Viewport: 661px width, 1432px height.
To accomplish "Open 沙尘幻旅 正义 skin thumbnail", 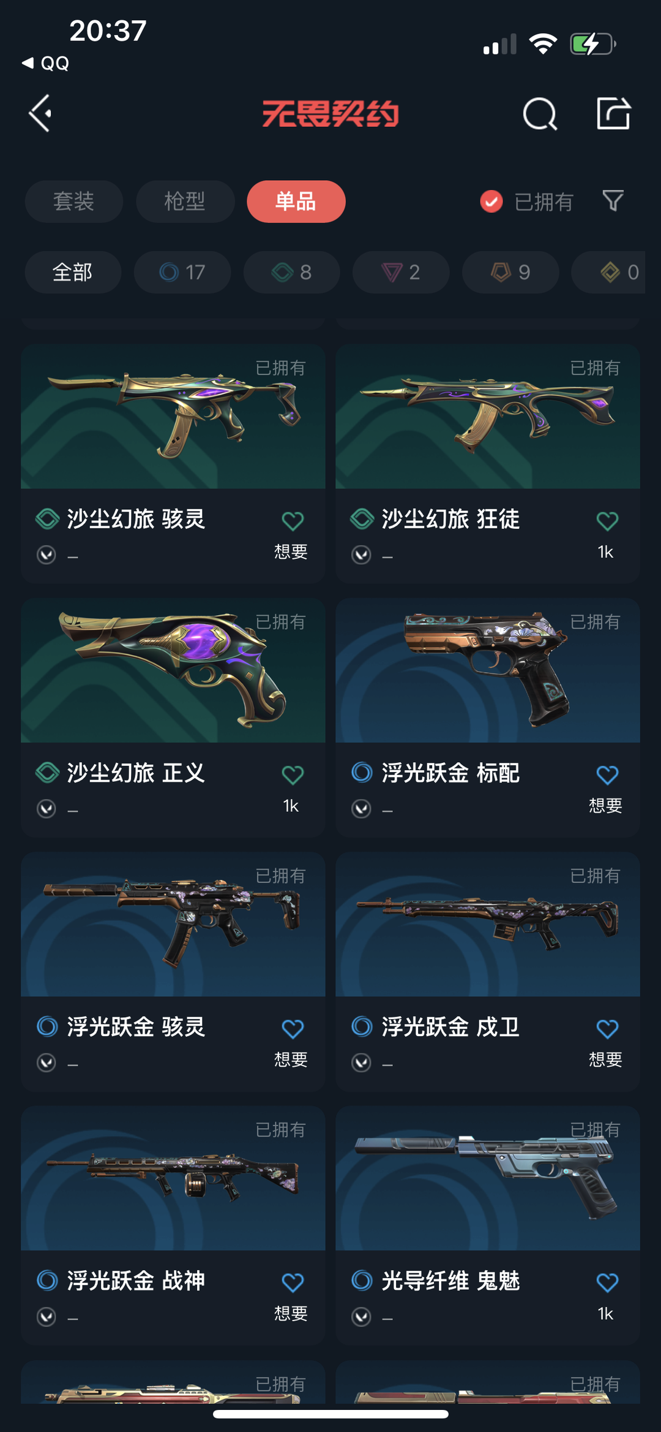I will [173, 670].
